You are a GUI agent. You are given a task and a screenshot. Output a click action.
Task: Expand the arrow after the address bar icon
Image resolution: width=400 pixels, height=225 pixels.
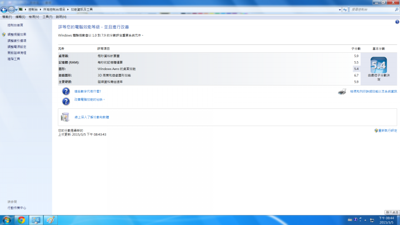(25, 9)
